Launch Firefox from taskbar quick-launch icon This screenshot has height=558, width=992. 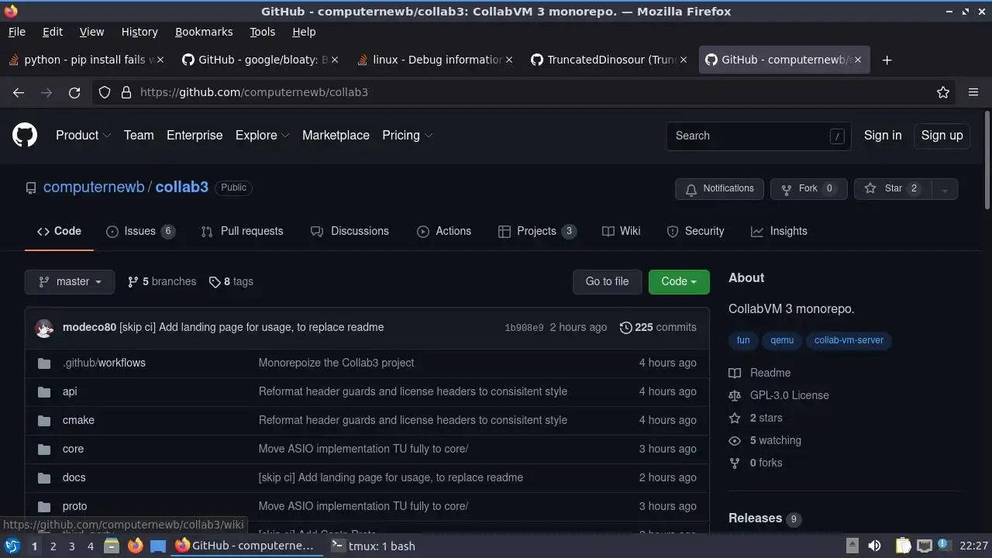click(x=135, y=546)
